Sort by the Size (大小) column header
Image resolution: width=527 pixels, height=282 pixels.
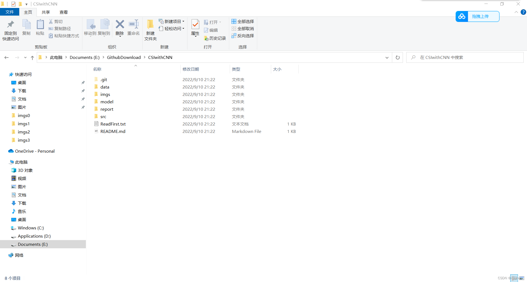pyautogui.click(x=285, y=69)
